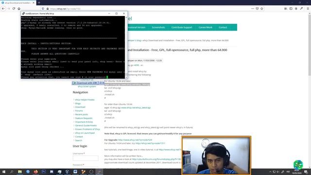The height and width of the screenshot is (175, 311).
Task: Open Firefox account icon
Action: (296, 9)
